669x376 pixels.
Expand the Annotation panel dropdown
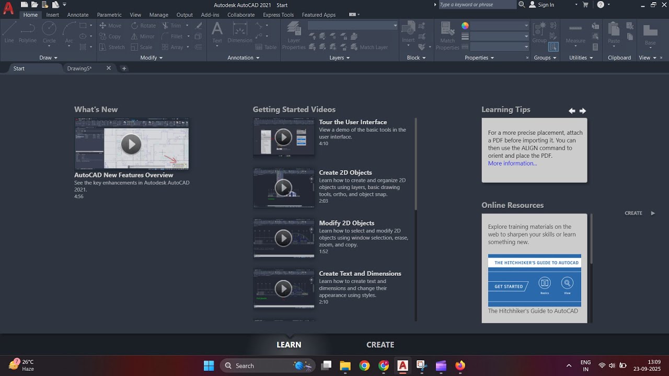(244, 58)
